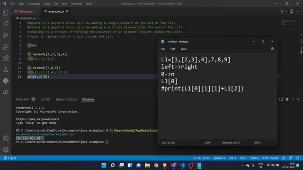Open the Go menu
The width and height of the screenshot is (303, 170).
click(x=56, y=4)
